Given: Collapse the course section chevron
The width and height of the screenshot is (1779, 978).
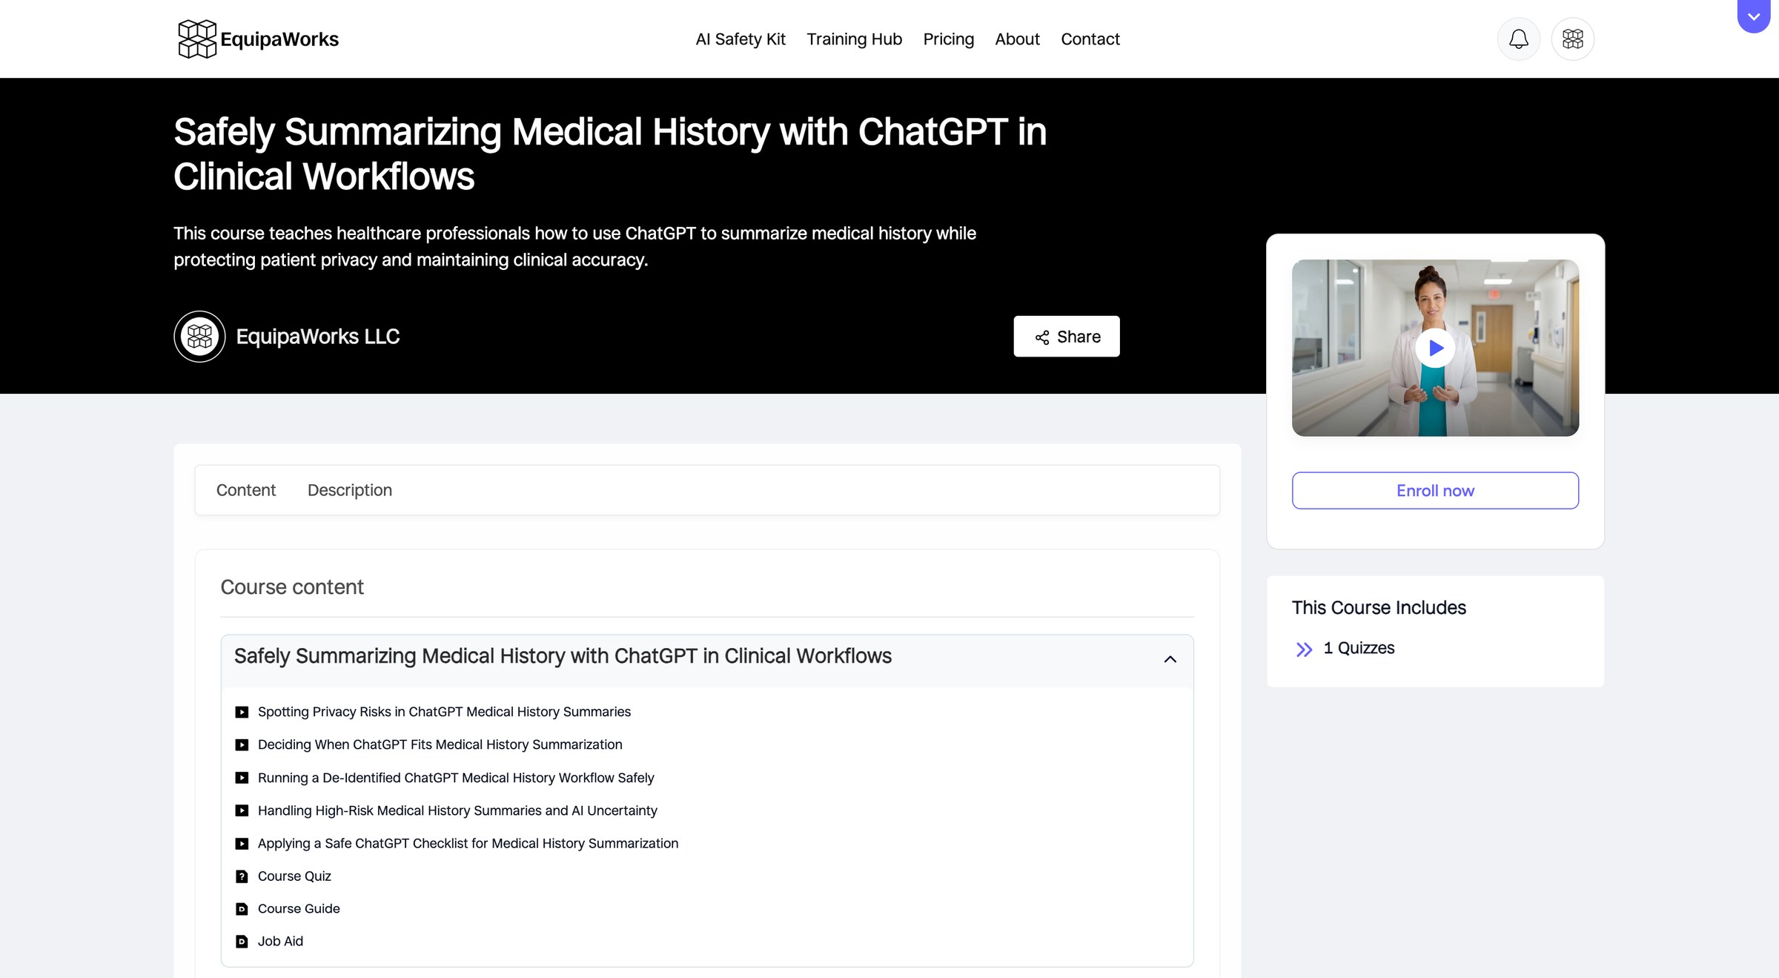Looking at the screenshot, I should [1170, 658].
